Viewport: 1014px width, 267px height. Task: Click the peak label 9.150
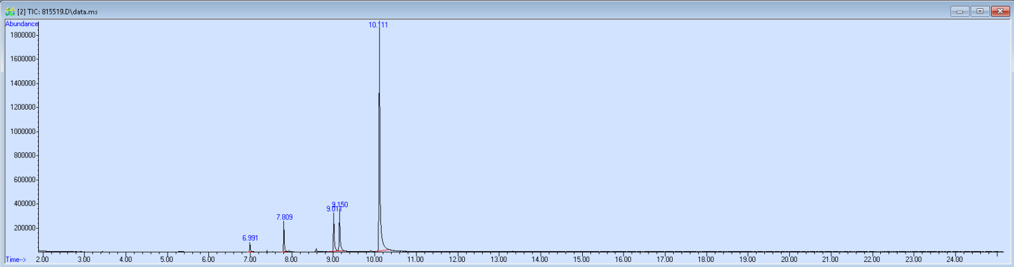coord(340,205)
